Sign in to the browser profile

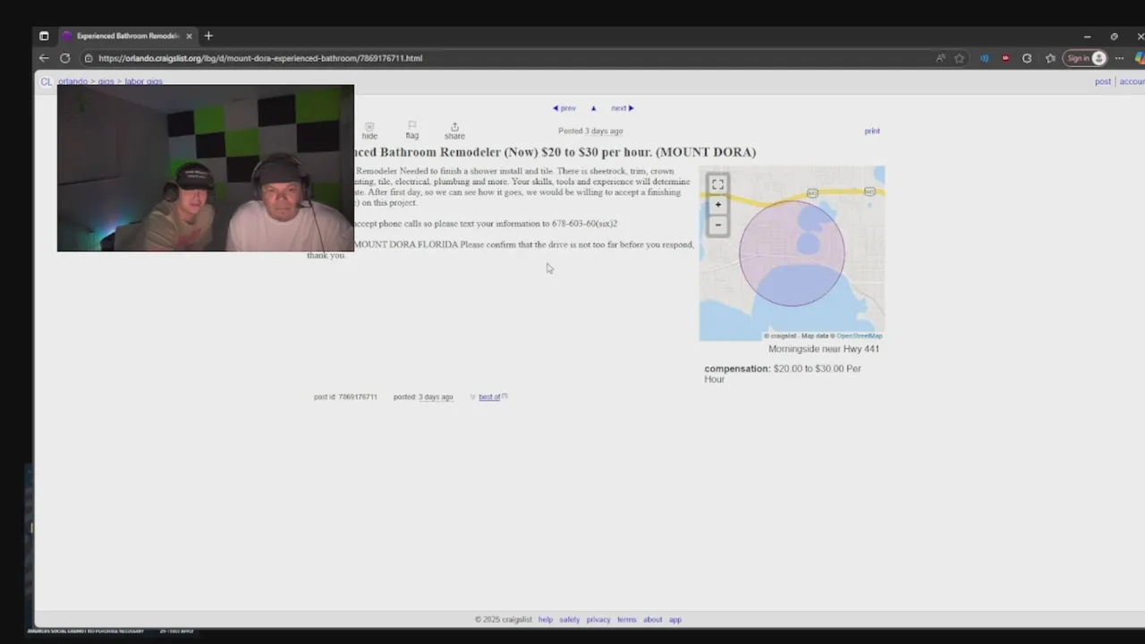click(1086, 58)
